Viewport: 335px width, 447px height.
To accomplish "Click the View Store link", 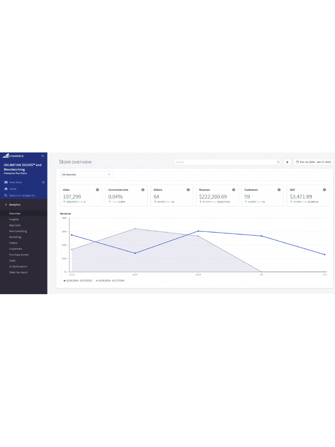I will click(15, 182).
